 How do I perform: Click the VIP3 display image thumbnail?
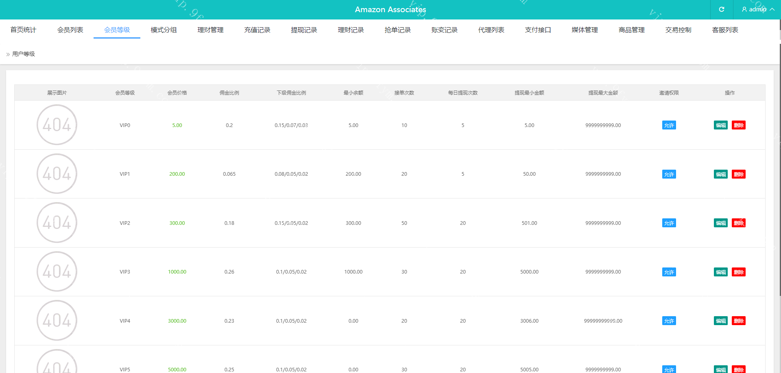tap(57, 272)
